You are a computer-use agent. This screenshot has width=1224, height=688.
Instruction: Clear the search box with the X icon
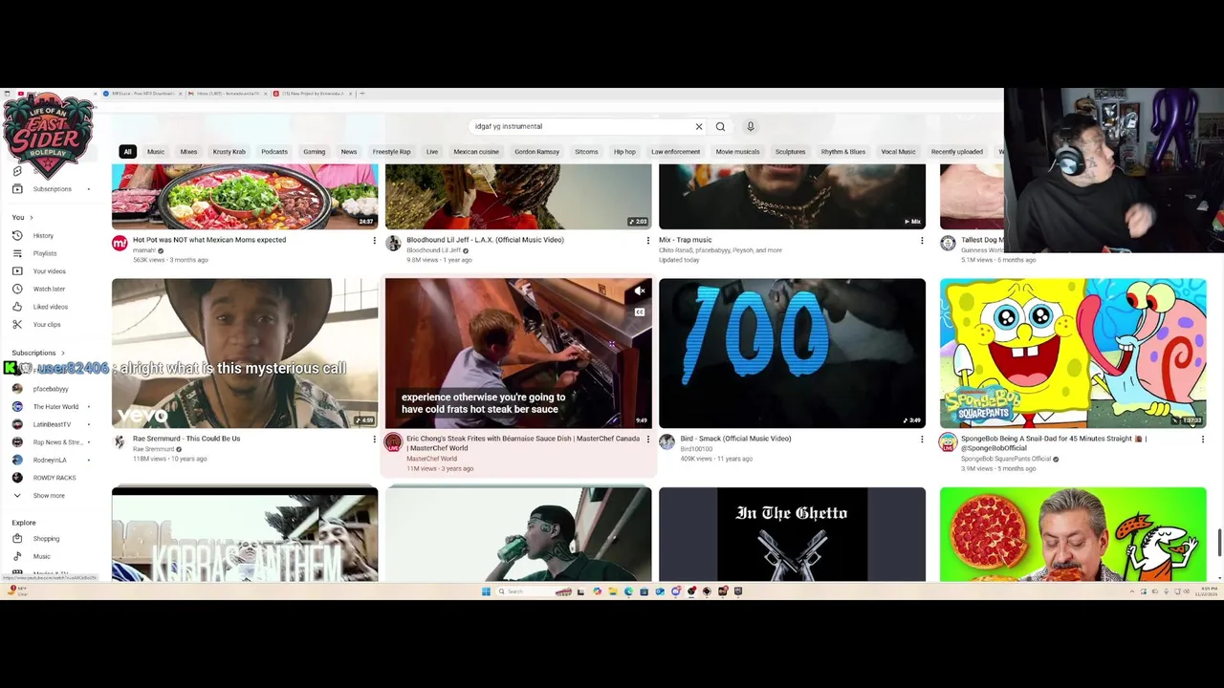coord(698,126)
